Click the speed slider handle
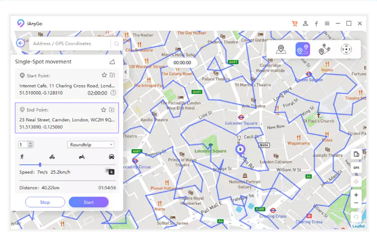The height and width of the screenshot is (242, 377). 40,165
